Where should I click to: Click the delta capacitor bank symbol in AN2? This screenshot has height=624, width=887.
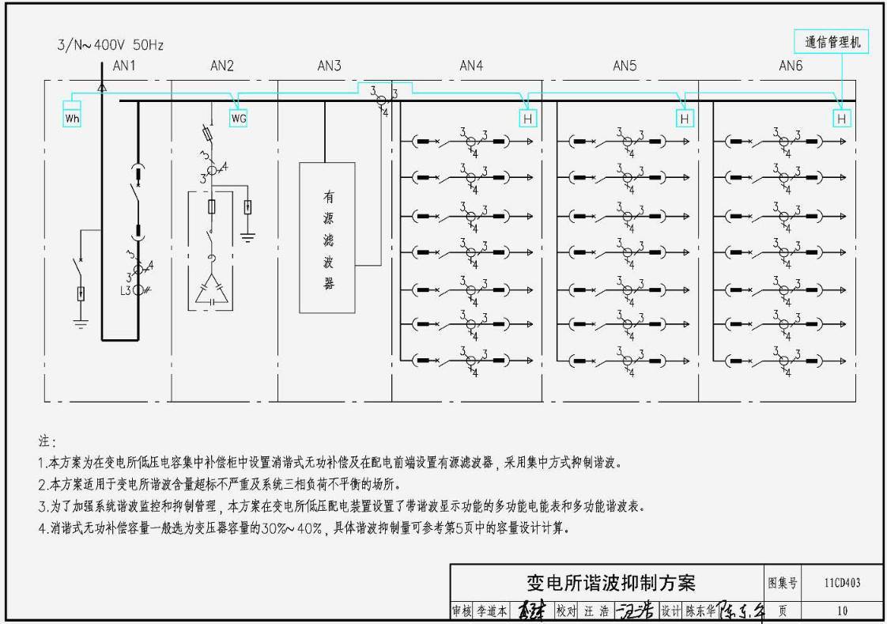[211, 289]
